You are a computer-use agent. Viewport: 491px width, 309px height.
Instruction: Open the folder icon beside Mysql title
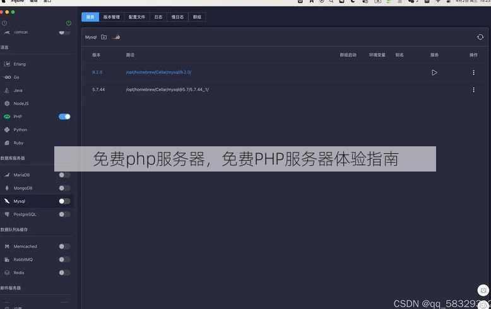[x=104, y=37]
